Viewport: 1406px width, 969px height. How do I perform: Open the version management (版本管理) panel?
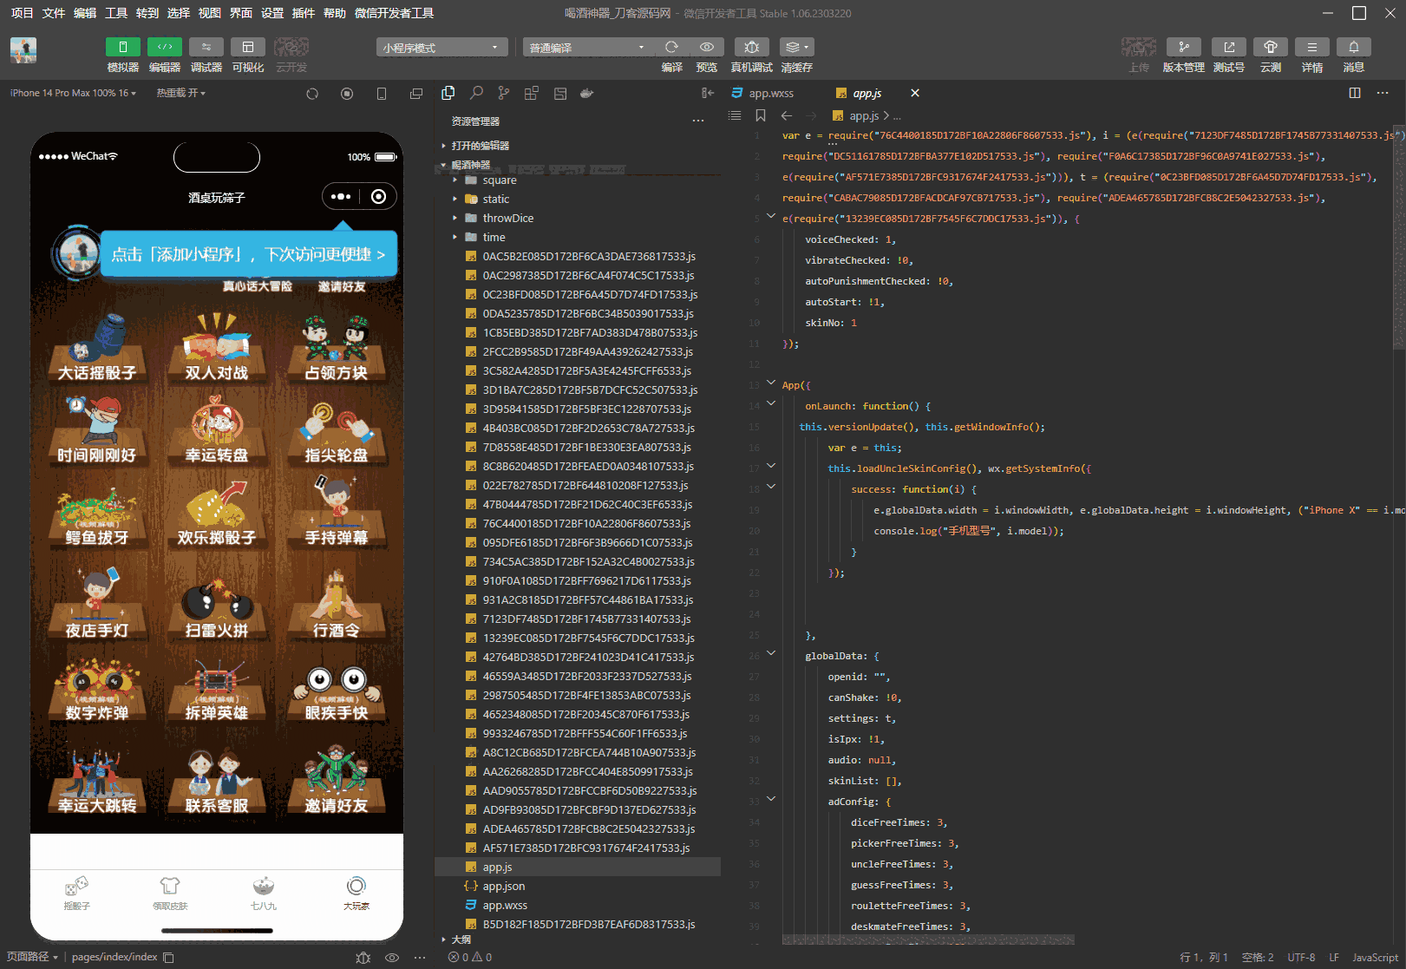pos(1183,47)
